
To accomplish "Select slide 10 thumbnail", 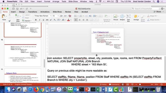I will 23,53.
